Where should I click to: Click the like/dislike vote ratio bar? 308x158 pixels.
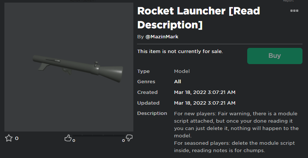coord(98,136)
